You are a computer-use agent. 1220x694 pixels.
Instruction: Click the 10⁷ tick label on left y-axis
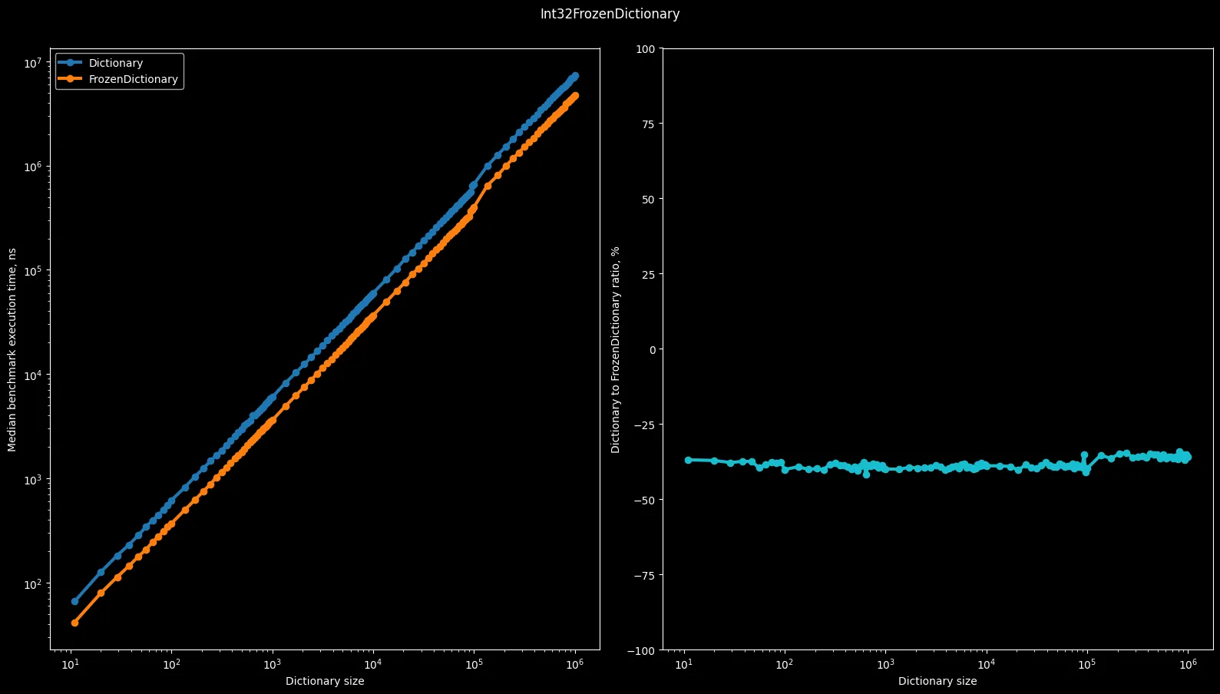click(32, 63)
